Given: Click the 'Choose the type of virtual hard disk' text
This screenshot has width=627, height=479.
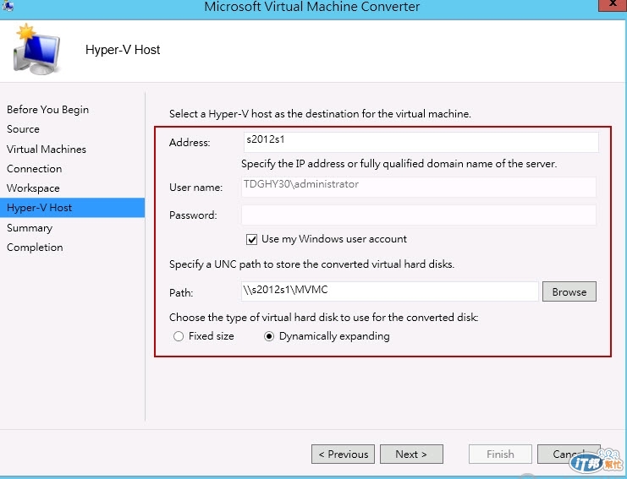Looking at the screenshot, I should (323, 318).
